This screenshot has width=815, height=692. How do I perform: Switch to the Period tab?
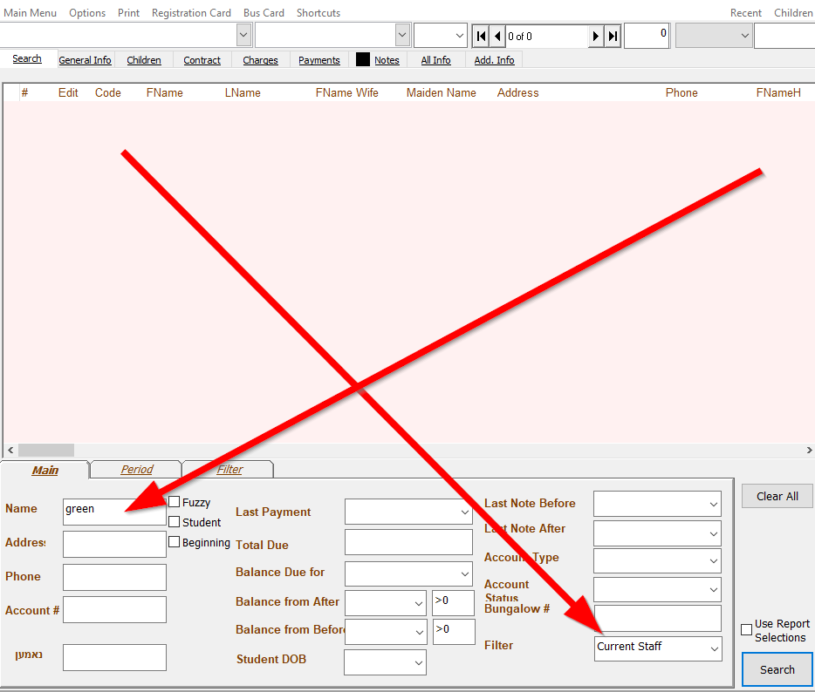[x=136, y=470]
